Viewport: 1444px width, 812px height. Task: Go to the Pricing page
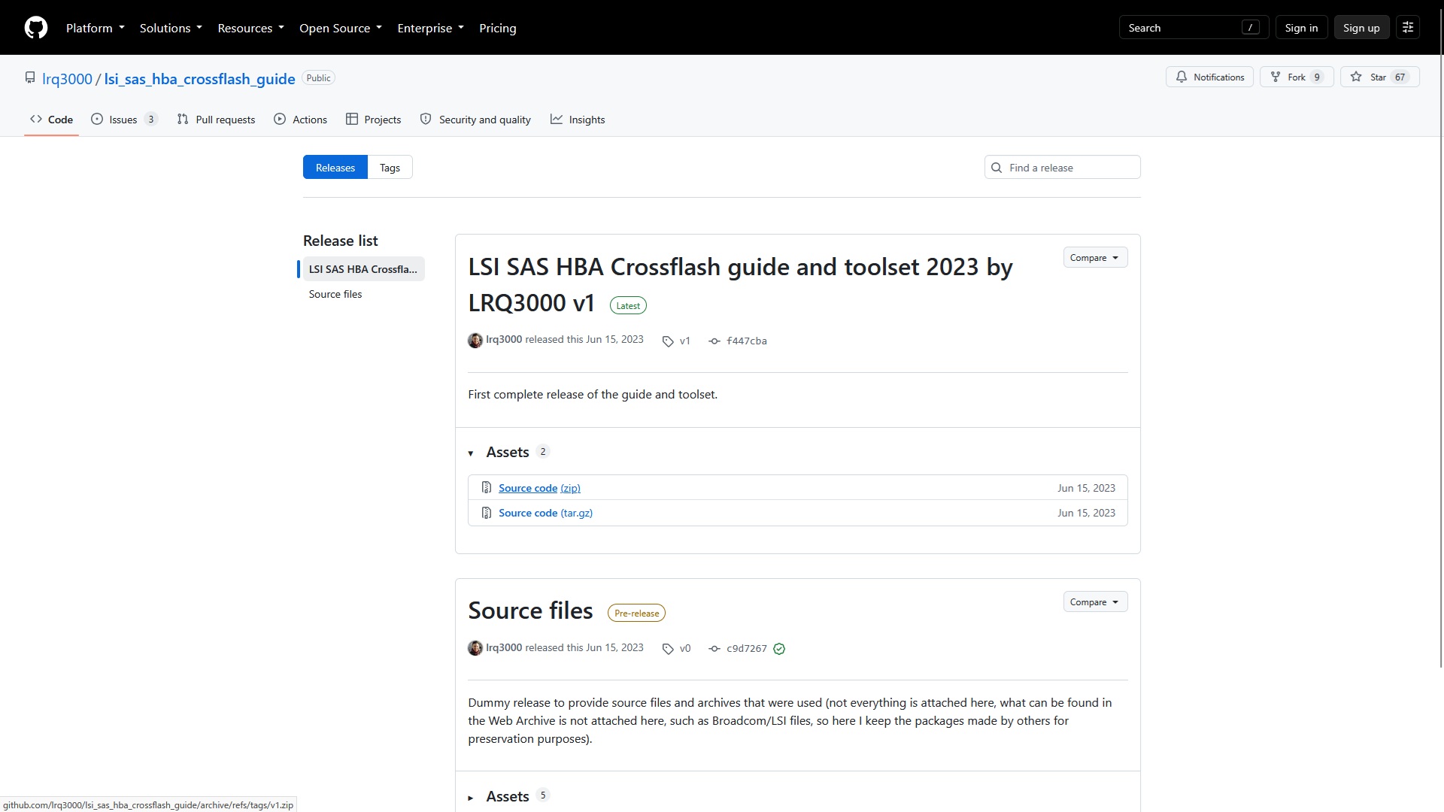pos(498,28)
